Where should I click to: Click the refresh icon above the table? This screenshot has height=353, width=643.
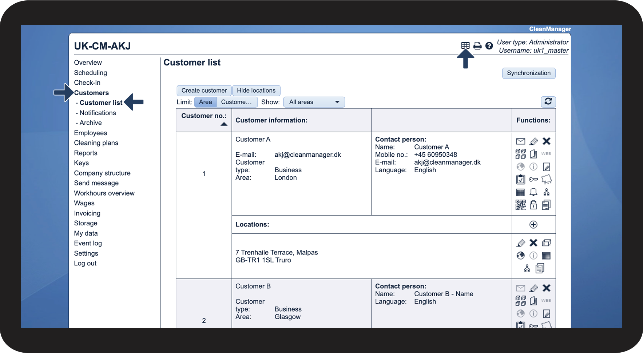548,101
